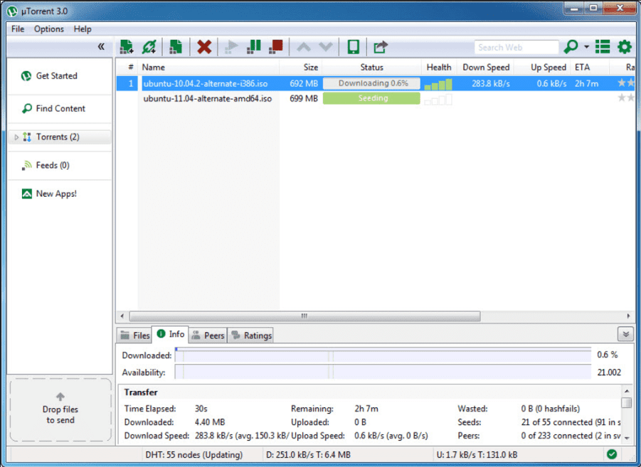Collapse the sidebar with the double chevron
The width and height of the screenshot is (641, 467).
click(x=100, y=45)
